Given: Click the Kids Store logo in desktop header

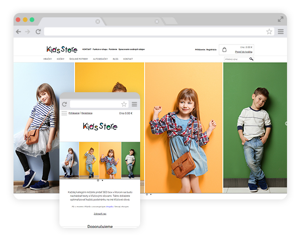Looking at the screenshot, I should point(62,49).
